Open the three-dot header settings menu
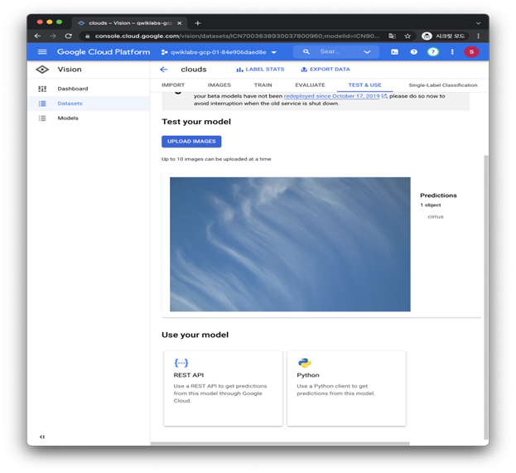This screenshot has width=516, height=473. (x=452, y=52)
